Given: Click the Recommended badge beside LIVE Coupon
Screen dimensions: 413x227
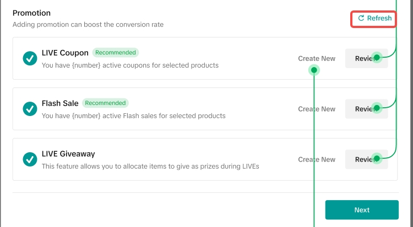Looking at the screenshot, I should [x=115, y=53].
